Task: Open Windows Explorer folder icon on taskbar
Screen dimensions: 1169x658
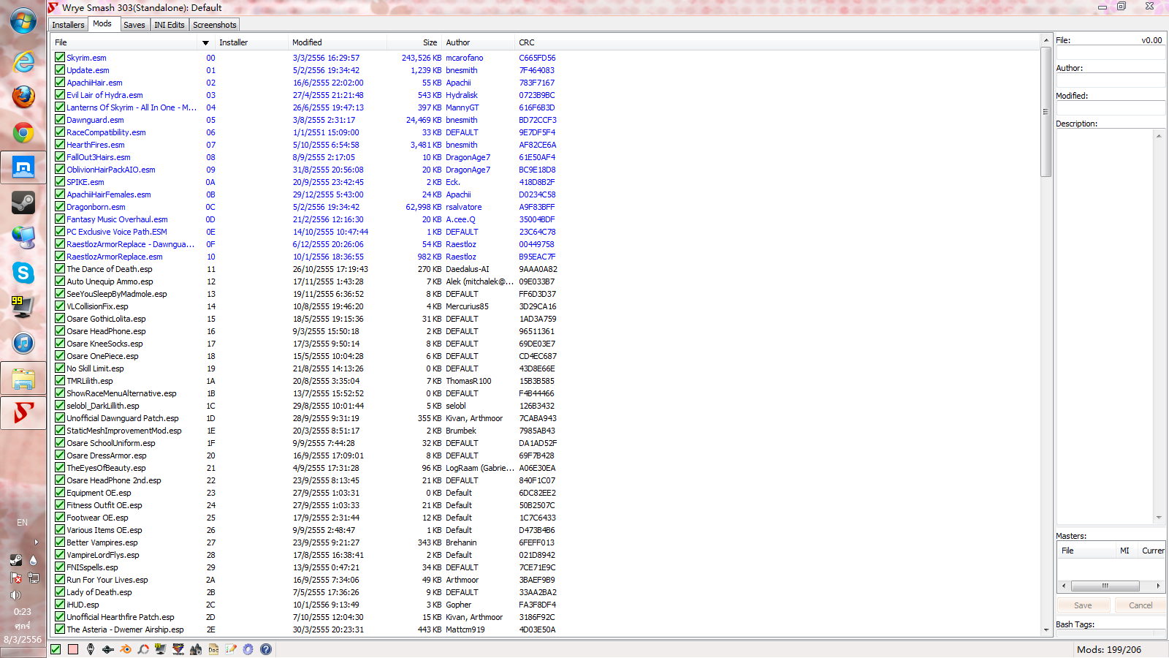Action: coord(23,379)
